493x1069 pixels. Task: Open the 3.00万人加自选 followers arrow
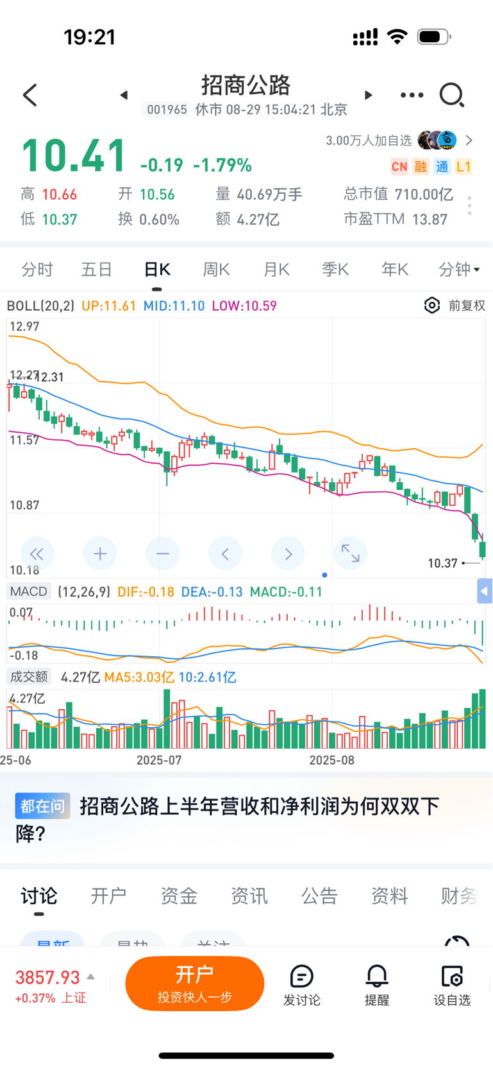[469, 140]
